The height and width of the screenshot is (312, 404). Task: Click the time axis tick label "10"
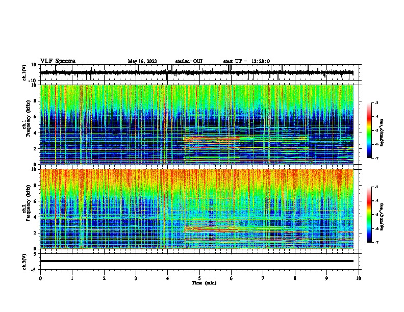[x=359, y=278]
